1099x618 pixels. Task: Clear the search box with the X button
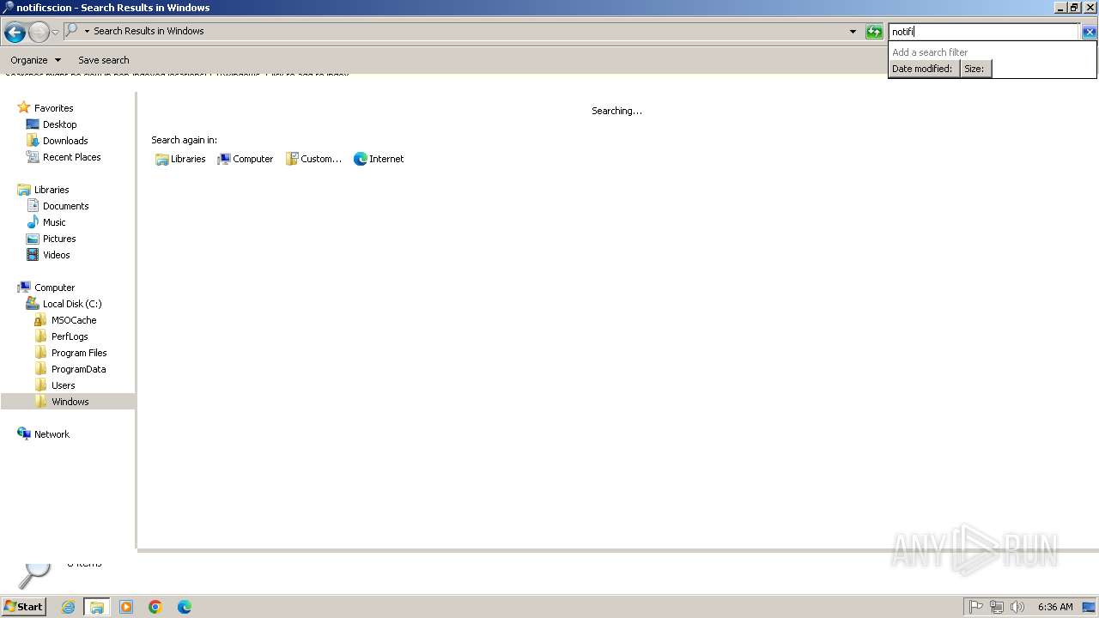coord(1089,32)
